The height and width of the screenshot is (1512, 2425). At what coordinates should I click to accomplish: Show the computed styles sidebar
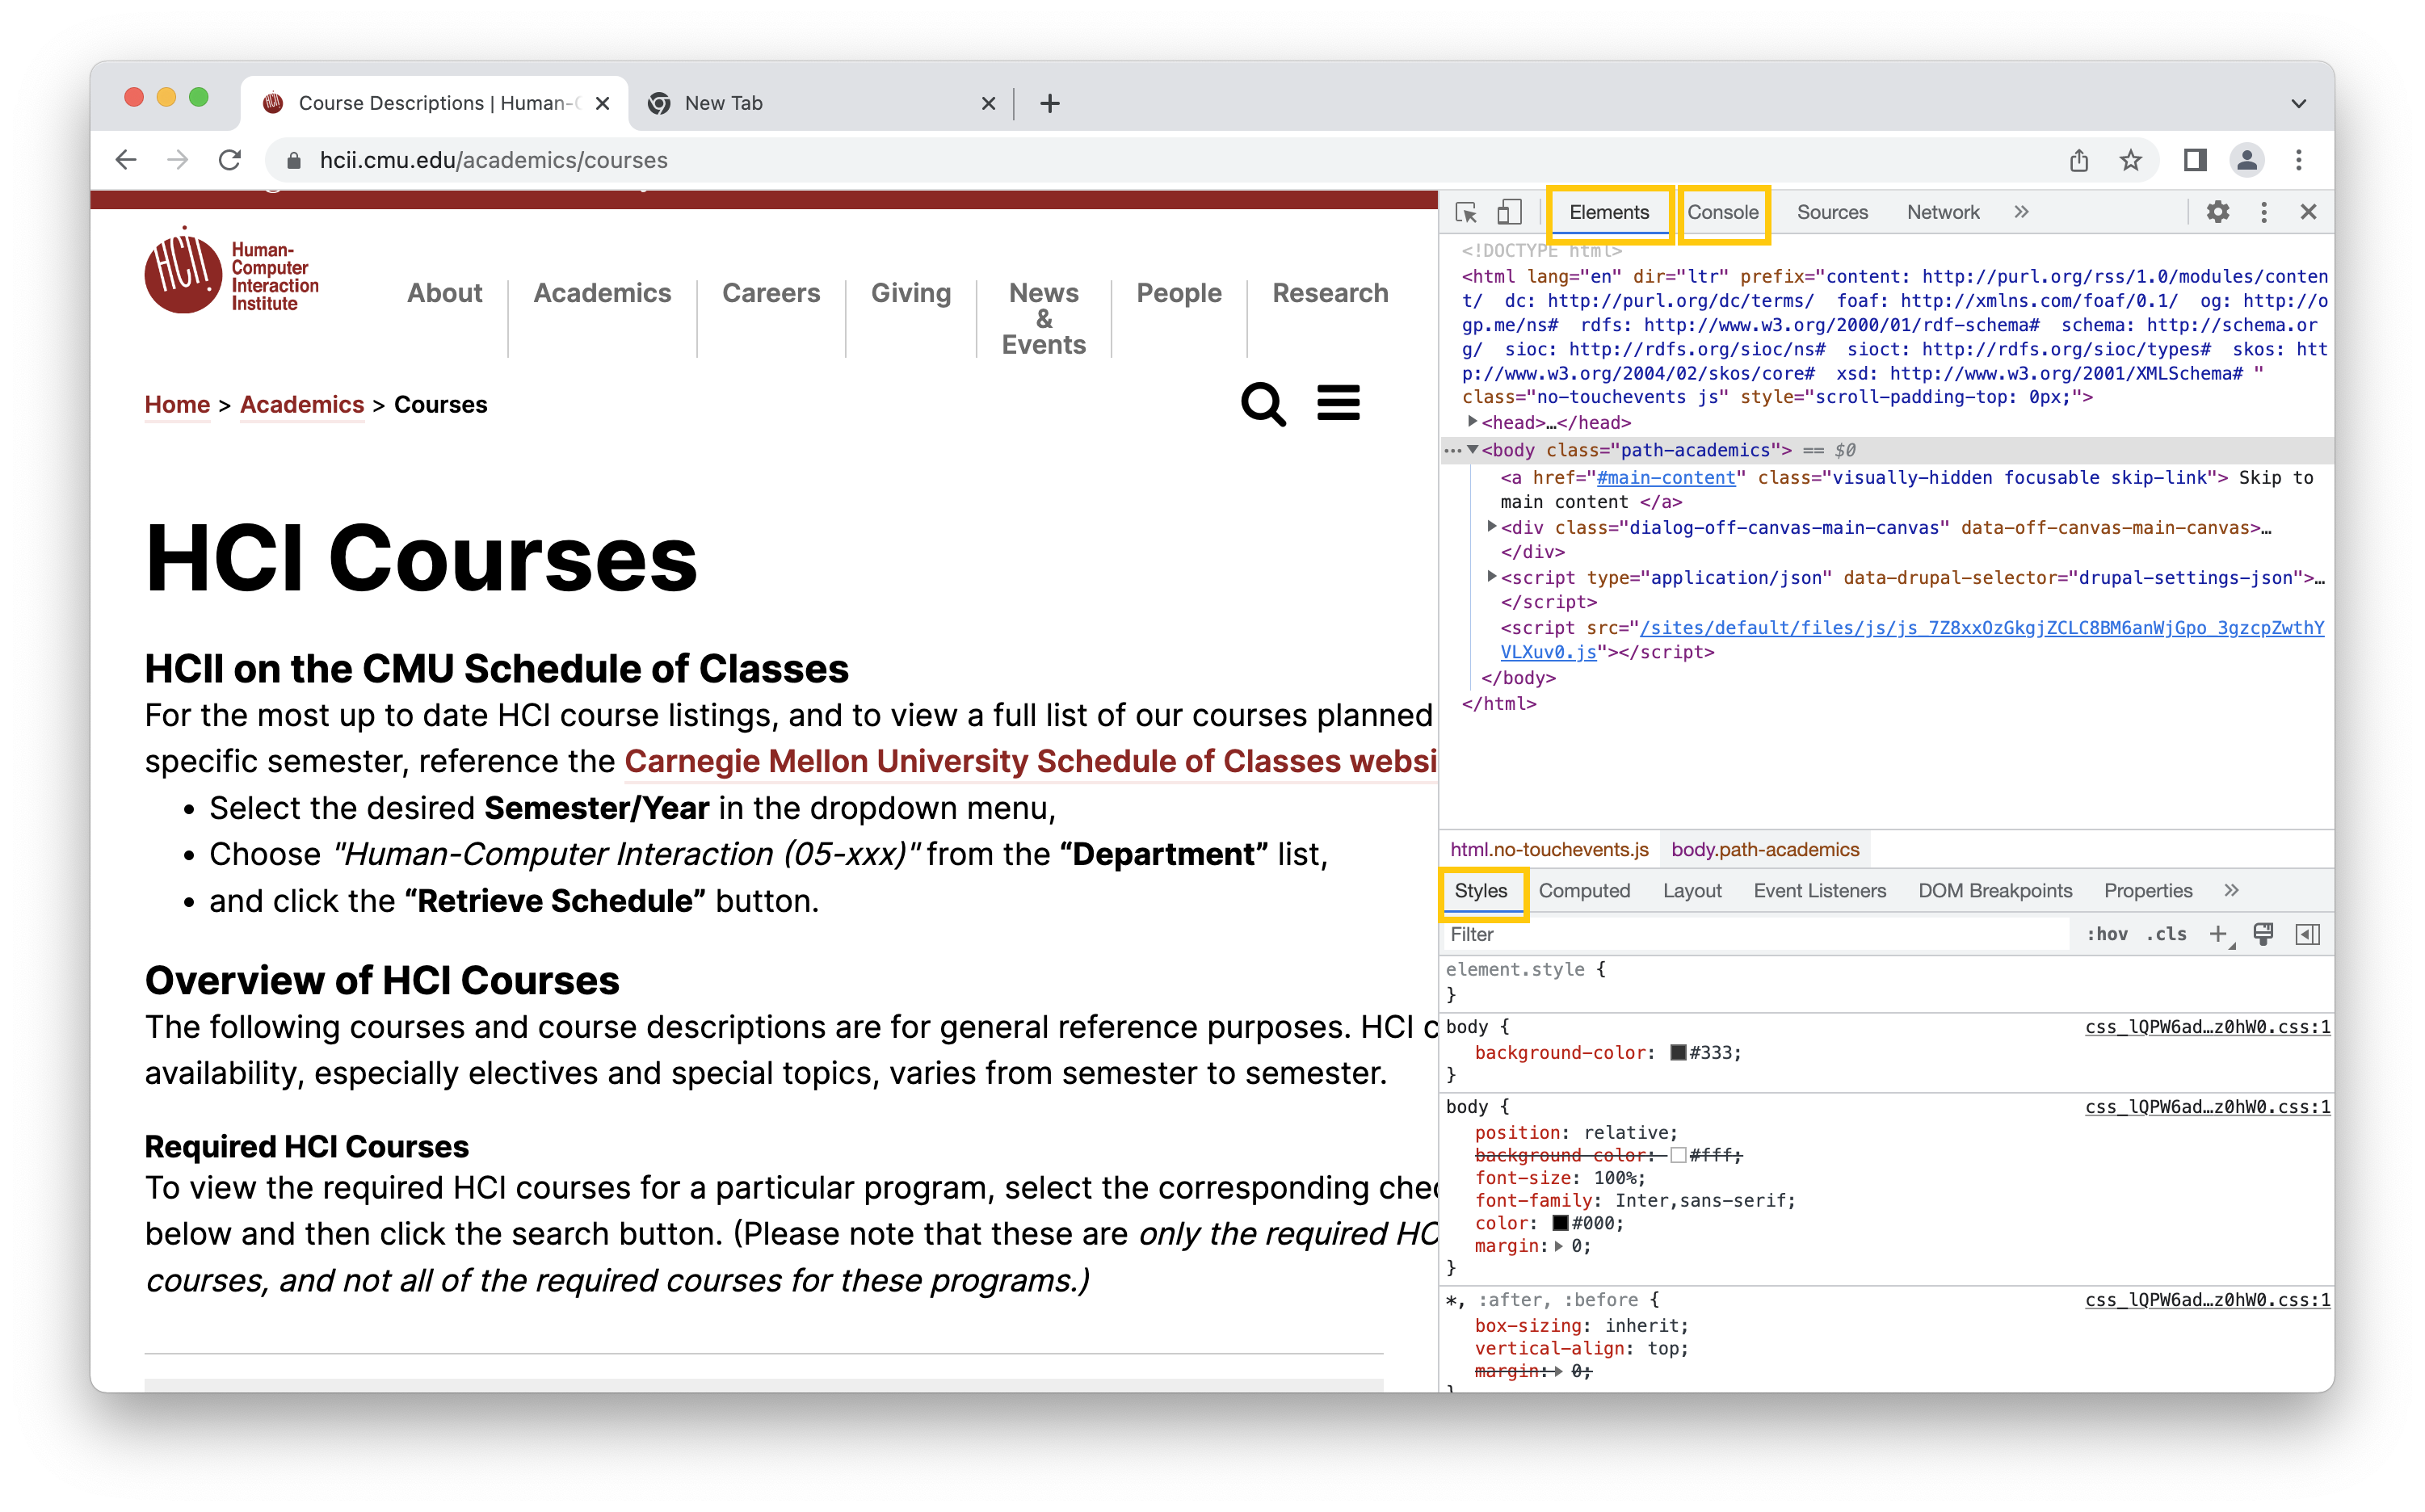[2307, 934]
